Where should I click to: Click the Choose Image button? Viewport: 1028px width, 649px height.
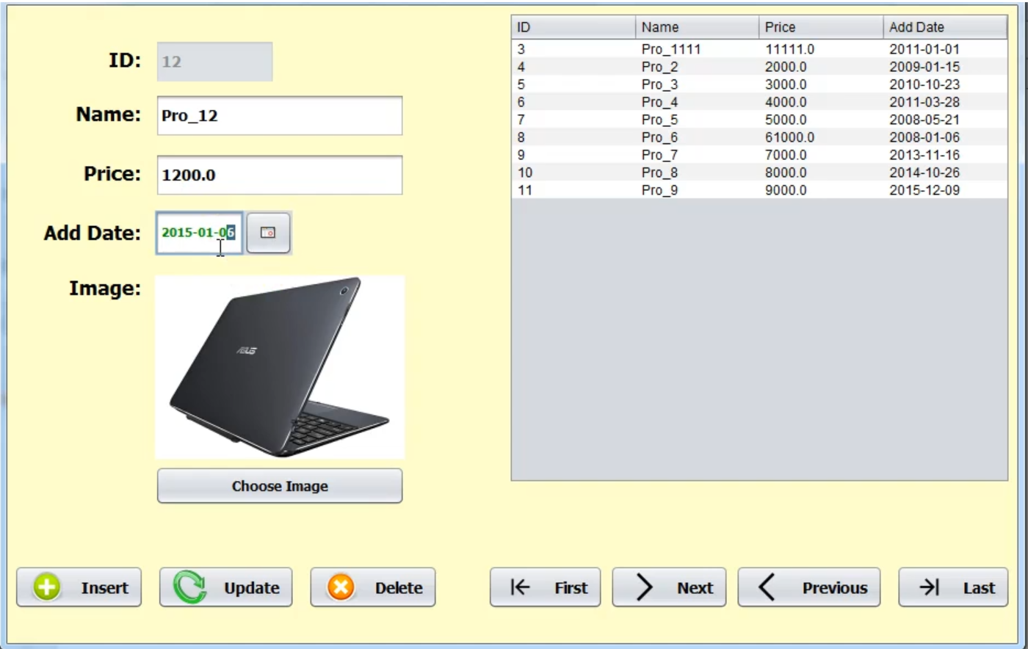[x=280, y=486]
